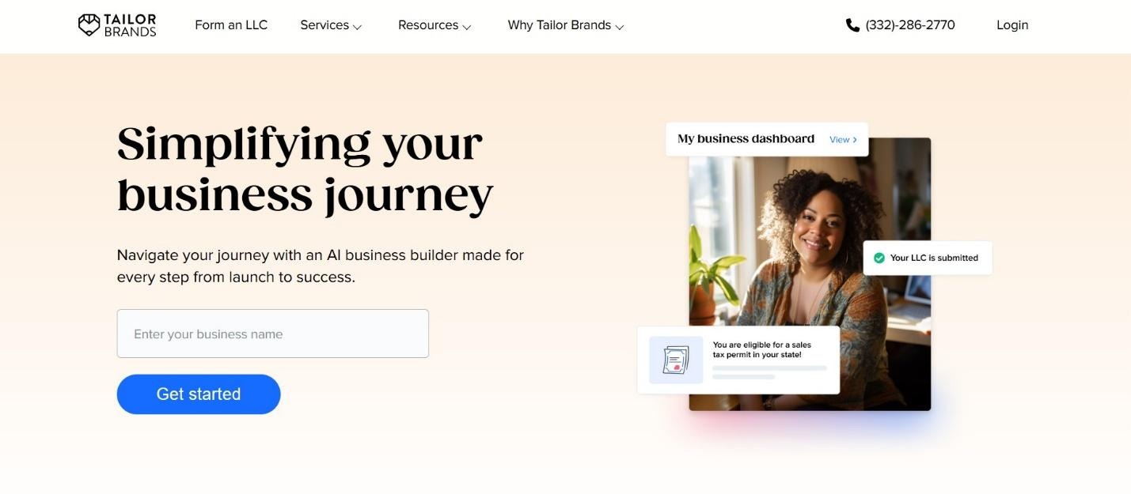Click the Login link
Viewport: 1131px width, 494px height.
[1012, 25]
